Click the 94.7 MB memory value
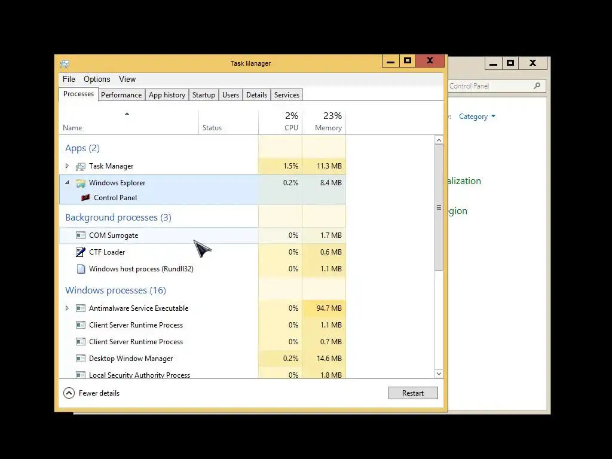This screenshot has width=612, height=459. (329, 308)
